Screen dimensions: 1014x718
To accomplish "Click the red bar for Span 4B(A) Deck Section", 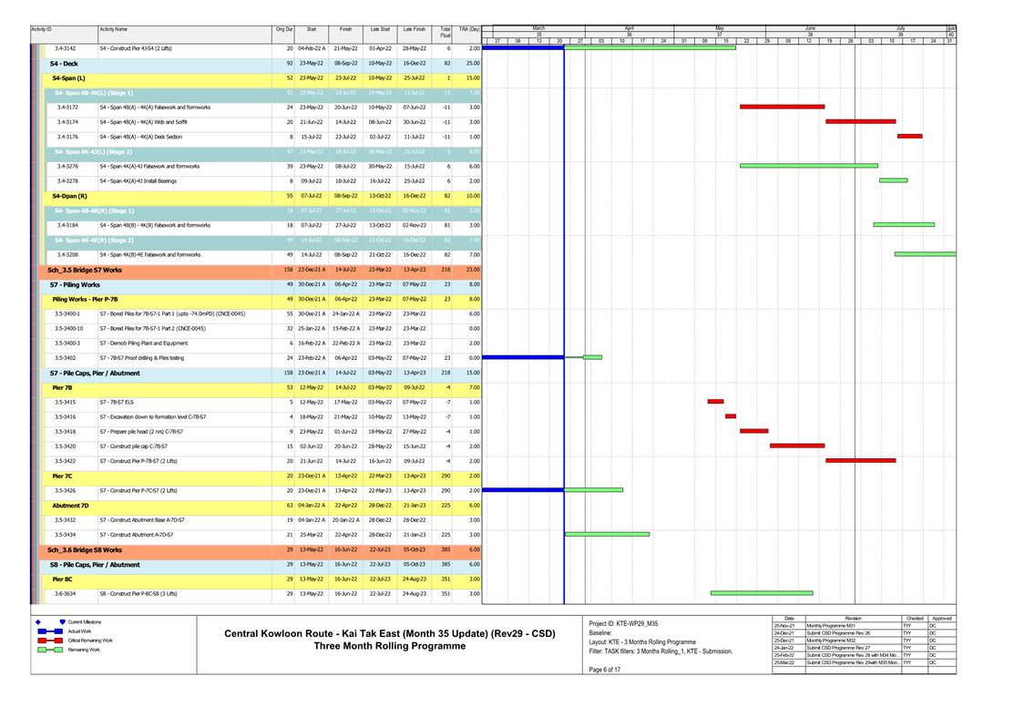I will point(909,137).
